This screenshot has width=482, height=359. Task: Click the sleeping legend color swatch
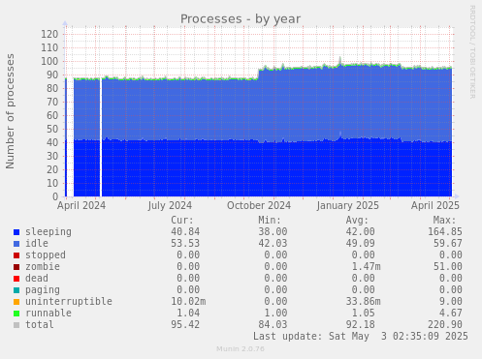tap(16, 232)
